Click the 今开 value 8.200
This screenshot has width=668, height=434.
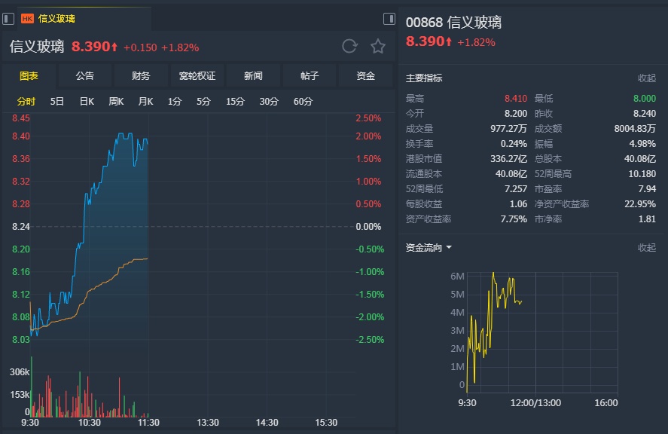pyautogui.click(x=515, y=114)
